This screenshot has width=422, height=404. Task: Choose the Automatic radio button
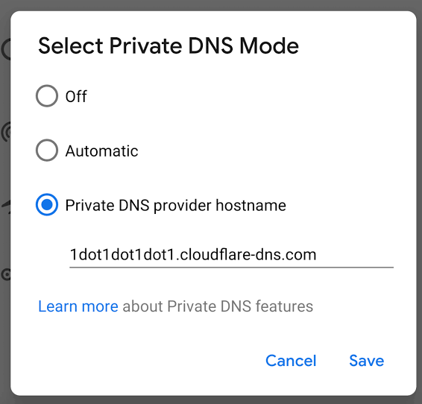[x=47, y=150]
